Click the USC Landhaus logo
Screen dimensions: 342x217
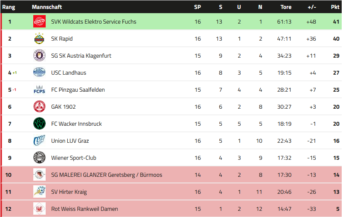coord(39,73)
